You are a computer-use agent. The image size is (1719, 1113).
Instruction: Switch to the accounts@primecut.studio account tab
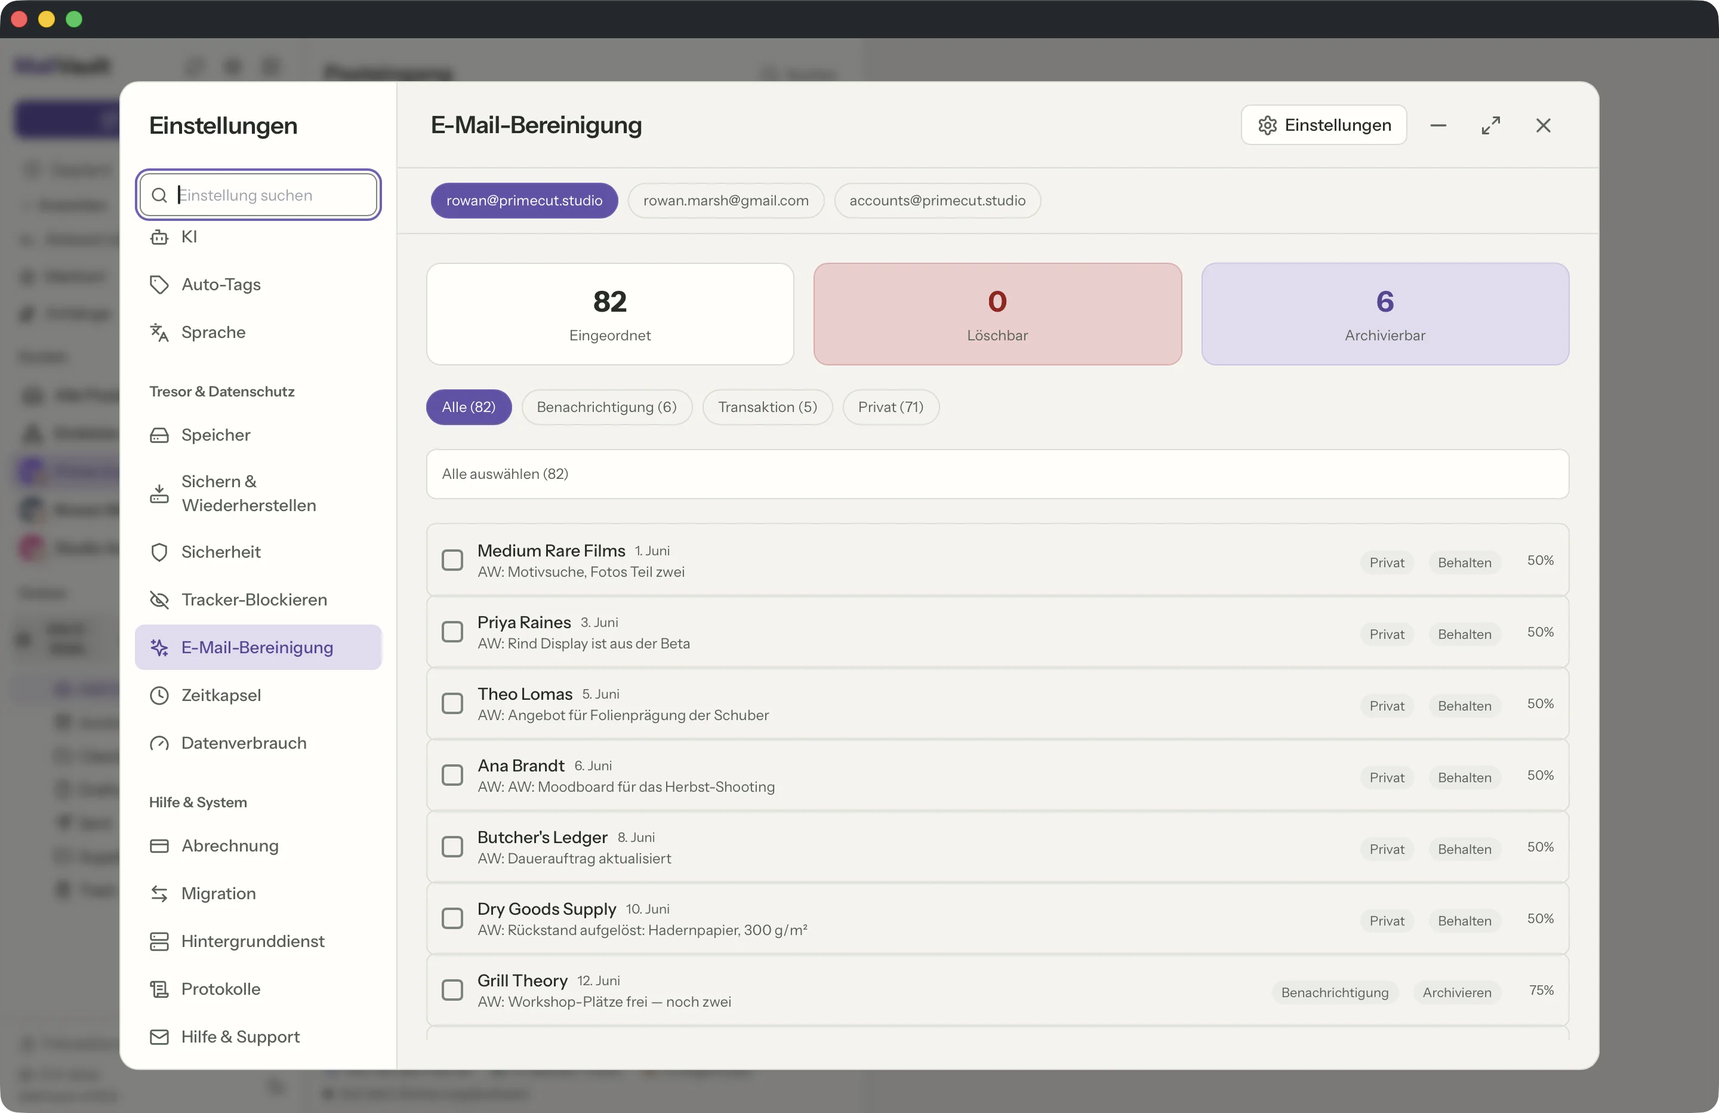tap(938, 200)
